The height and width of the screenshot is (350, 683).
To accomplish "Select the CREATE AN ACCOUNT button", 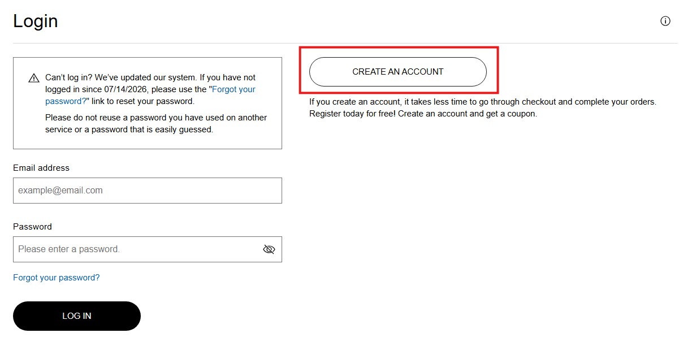I will pos(398,72).
